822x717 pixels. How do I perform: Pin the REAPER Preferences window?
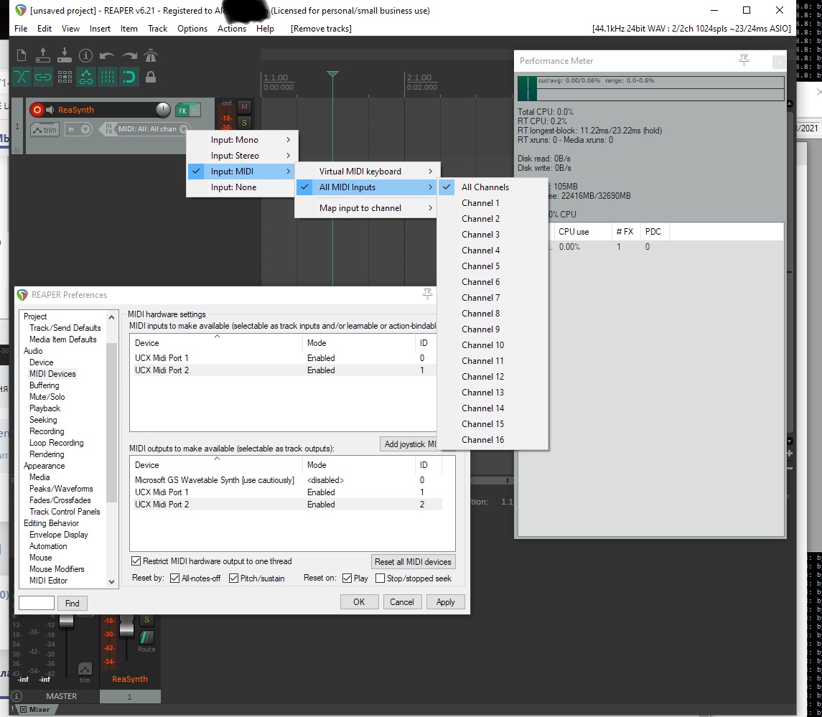(x=427, y=294)
